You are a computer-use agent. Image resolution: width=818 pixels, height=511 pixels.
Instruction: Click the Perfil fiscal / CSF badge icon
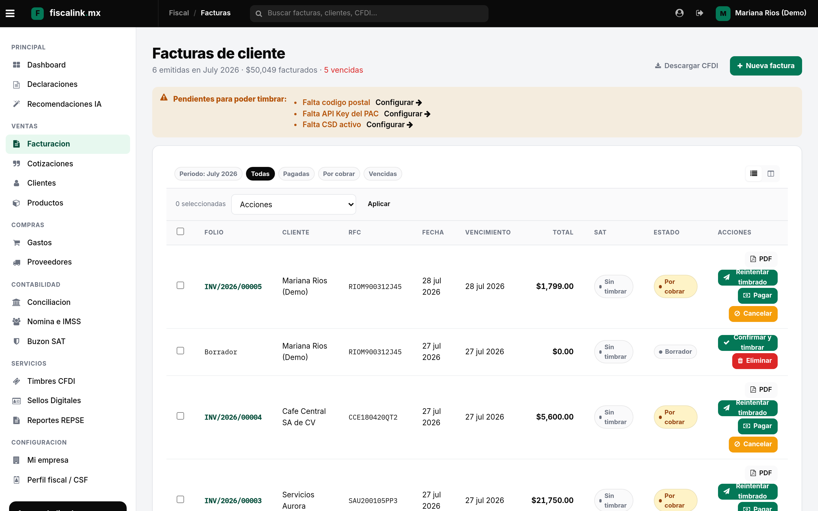click(16, 480)
